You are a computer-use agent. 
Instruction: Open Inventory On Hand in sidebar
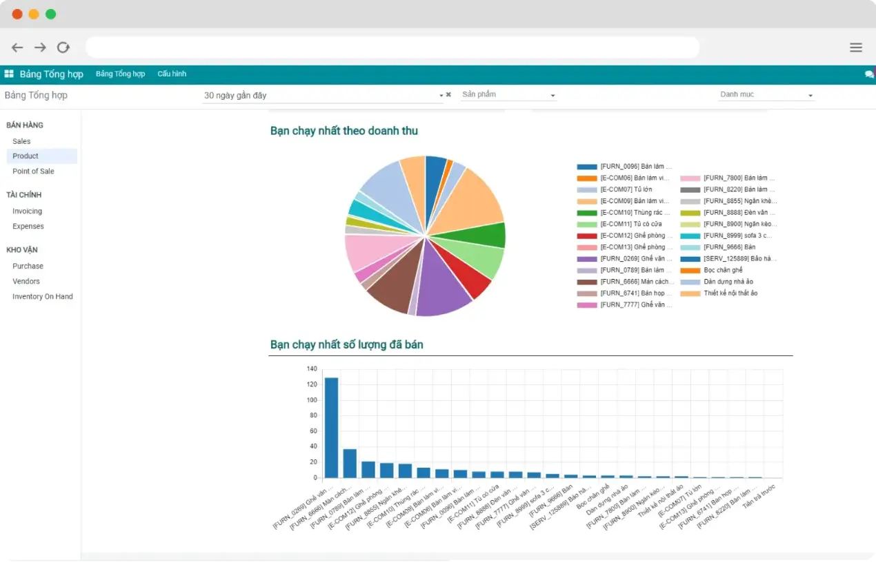point(42,297)
